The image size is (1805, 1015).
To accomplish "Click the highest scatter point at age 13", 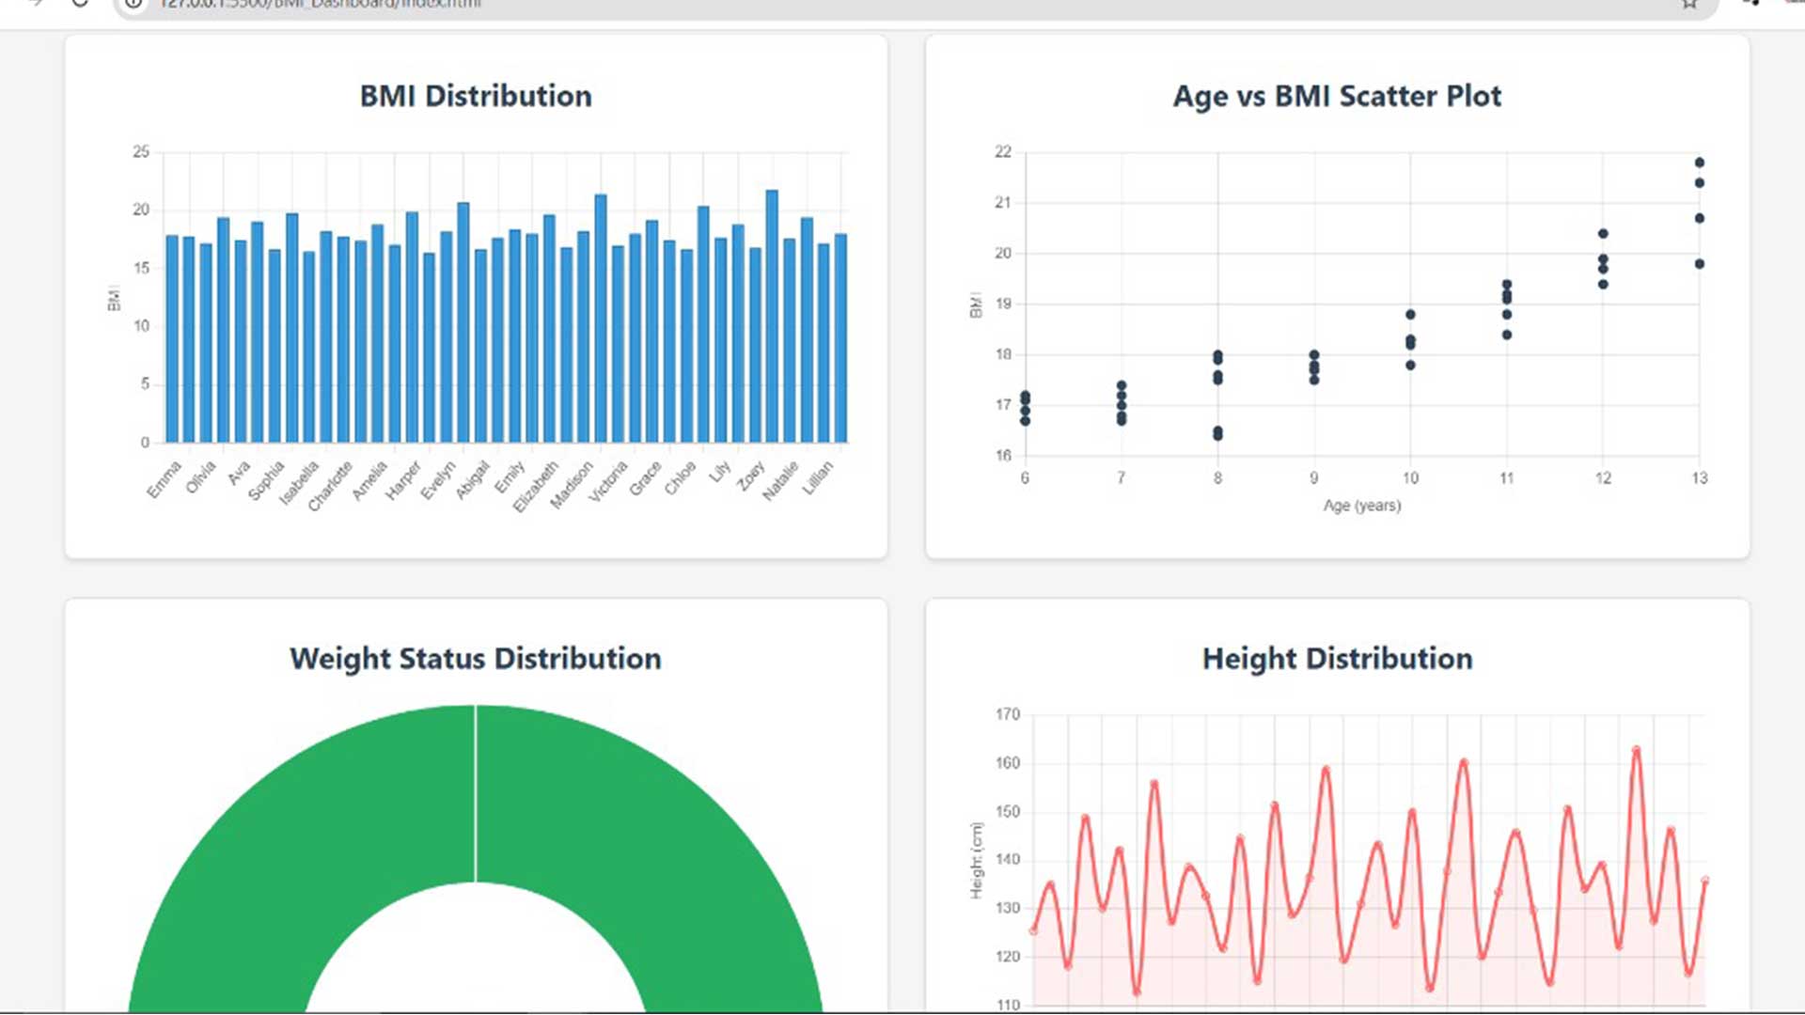I will click(1699, 163).
